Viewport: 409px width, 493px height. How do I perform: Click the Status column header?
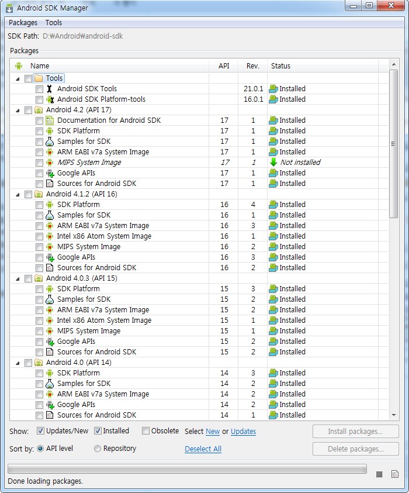point(323,66)
